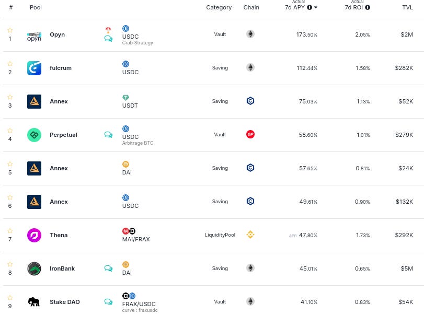Click the Thena purple logo
The width and height of the screenshot is (424, 316).
pos(34,235)
